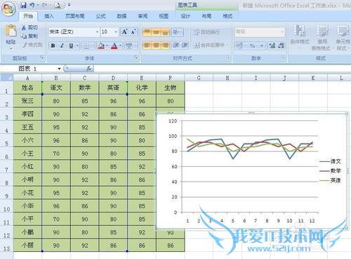This screenshot has height=259, width=351.
Task: Toggle center horizontal alignment
Action: coord(156,45)
